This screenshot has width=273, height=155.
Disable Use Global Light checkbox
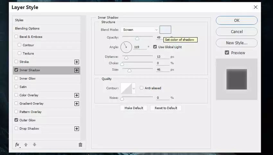click(x=155, y=47)
